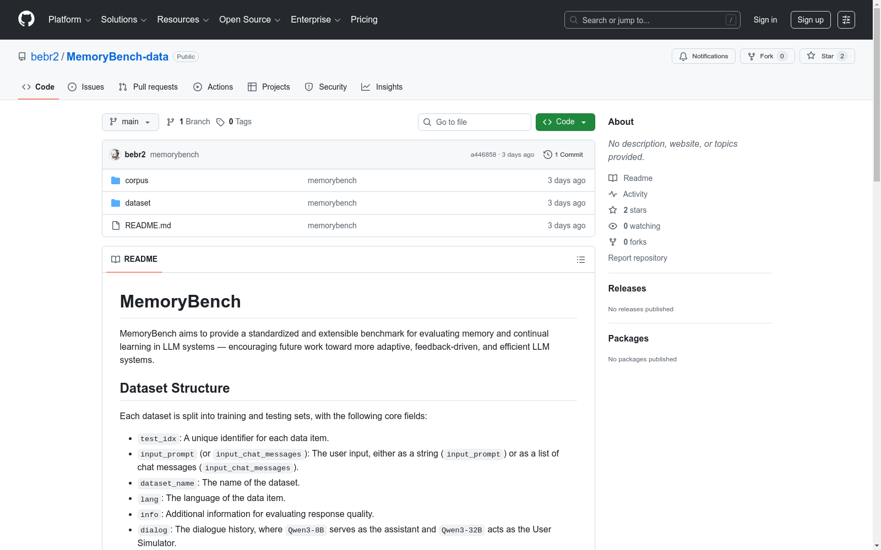Open commit hash a446858

point(483,155)
